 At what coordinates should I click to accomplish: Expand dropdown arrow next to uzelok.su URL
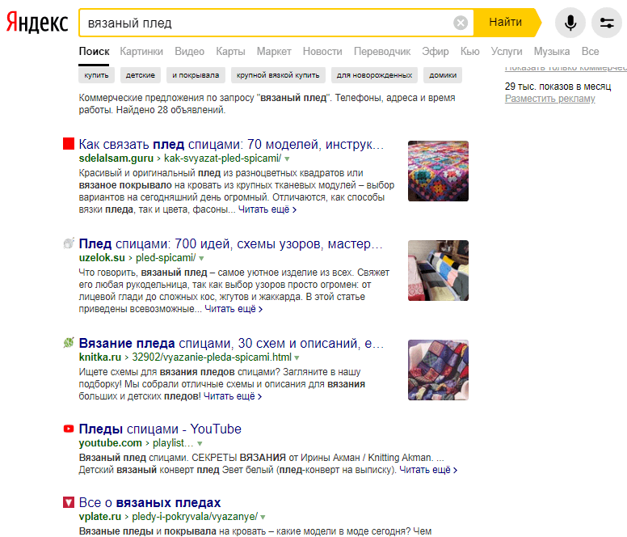click(x=200, y=259)
